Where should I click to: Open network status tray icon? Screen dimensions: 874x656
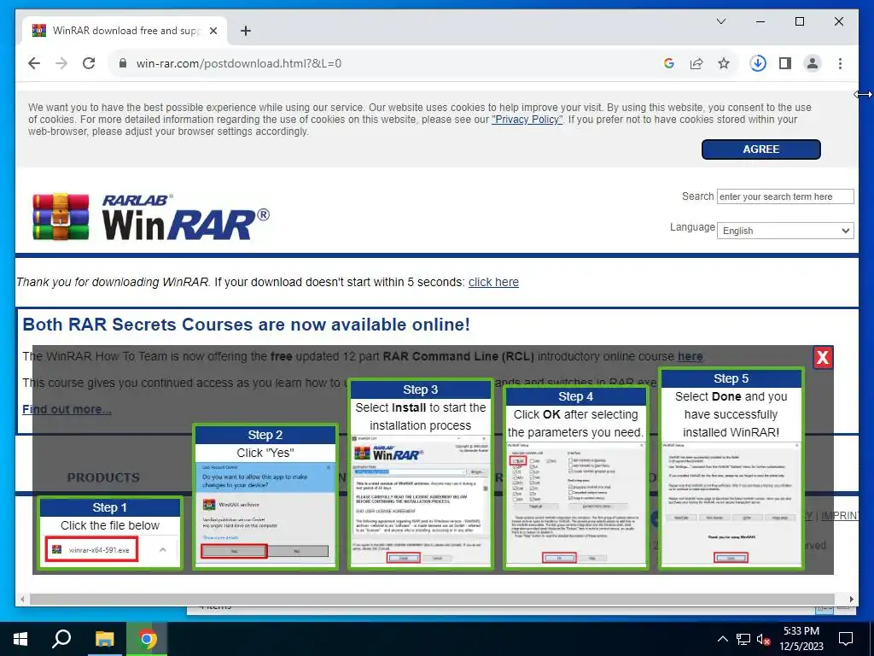[x=743, y=639]
